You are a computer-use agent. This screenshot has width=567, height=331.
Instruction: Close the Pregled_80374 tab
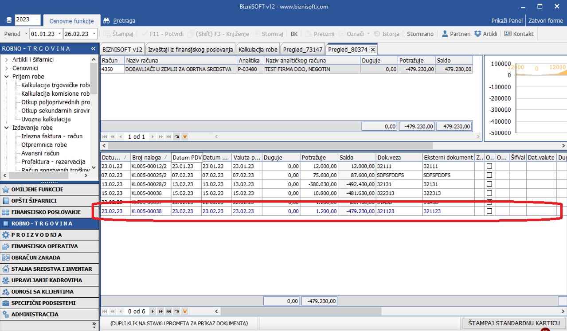click(373, 50)
